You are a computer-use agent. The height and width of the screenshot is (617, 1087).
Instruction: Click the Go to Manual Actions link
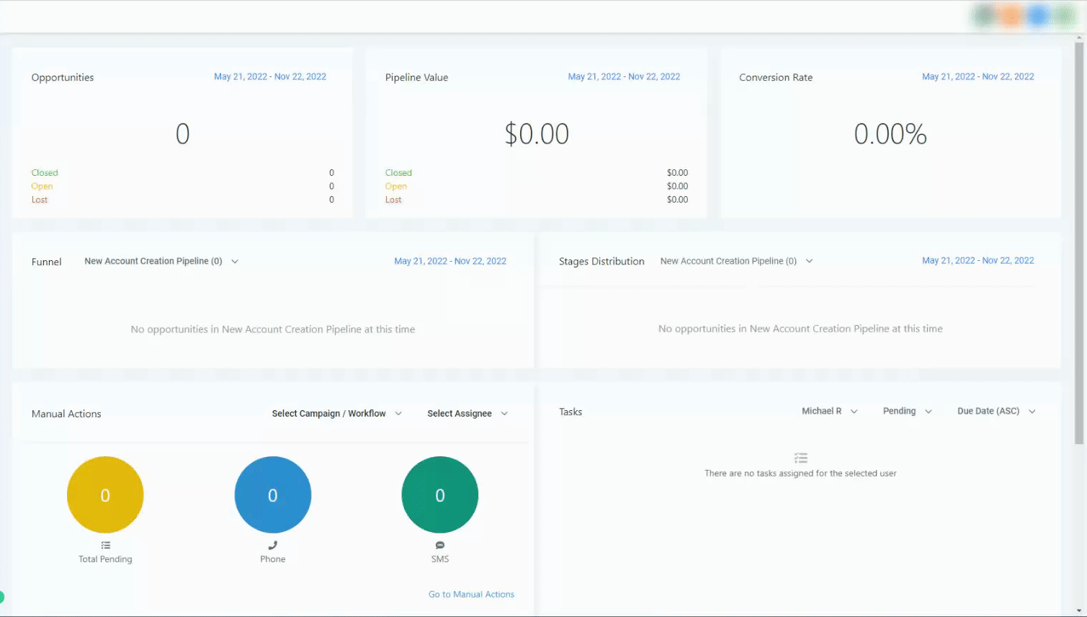(471, 595)
